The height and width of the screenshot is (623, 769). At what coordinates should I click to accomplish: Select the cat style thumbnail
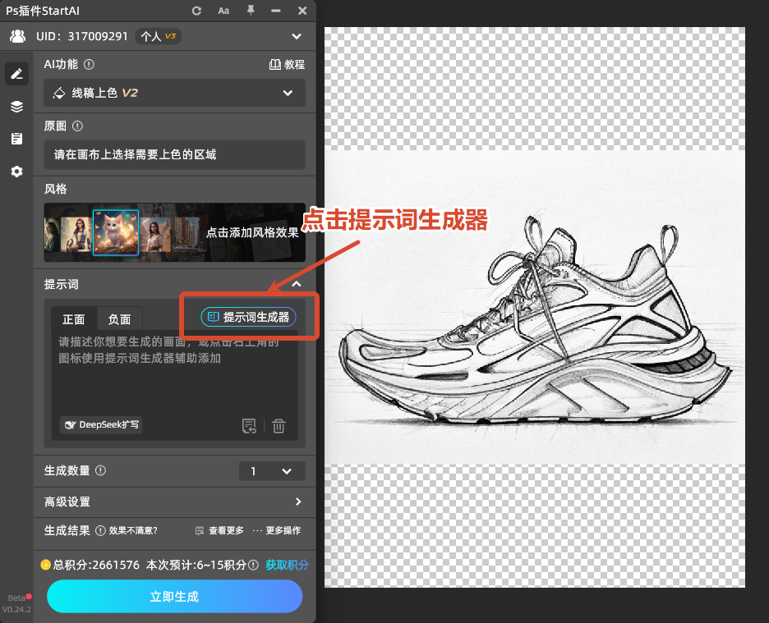coord(116,232)
